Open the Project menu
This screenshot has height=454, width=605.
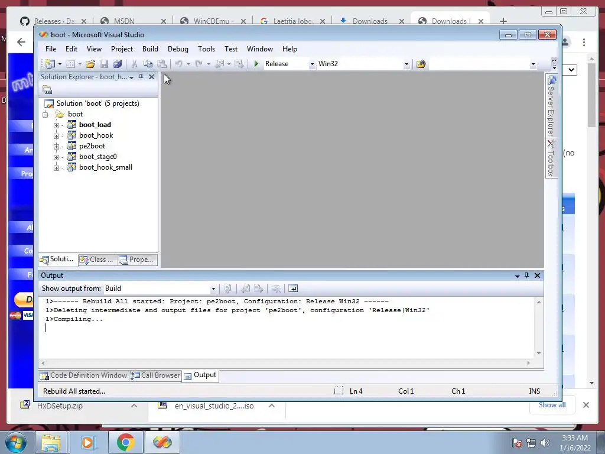[x=122, y=49]
